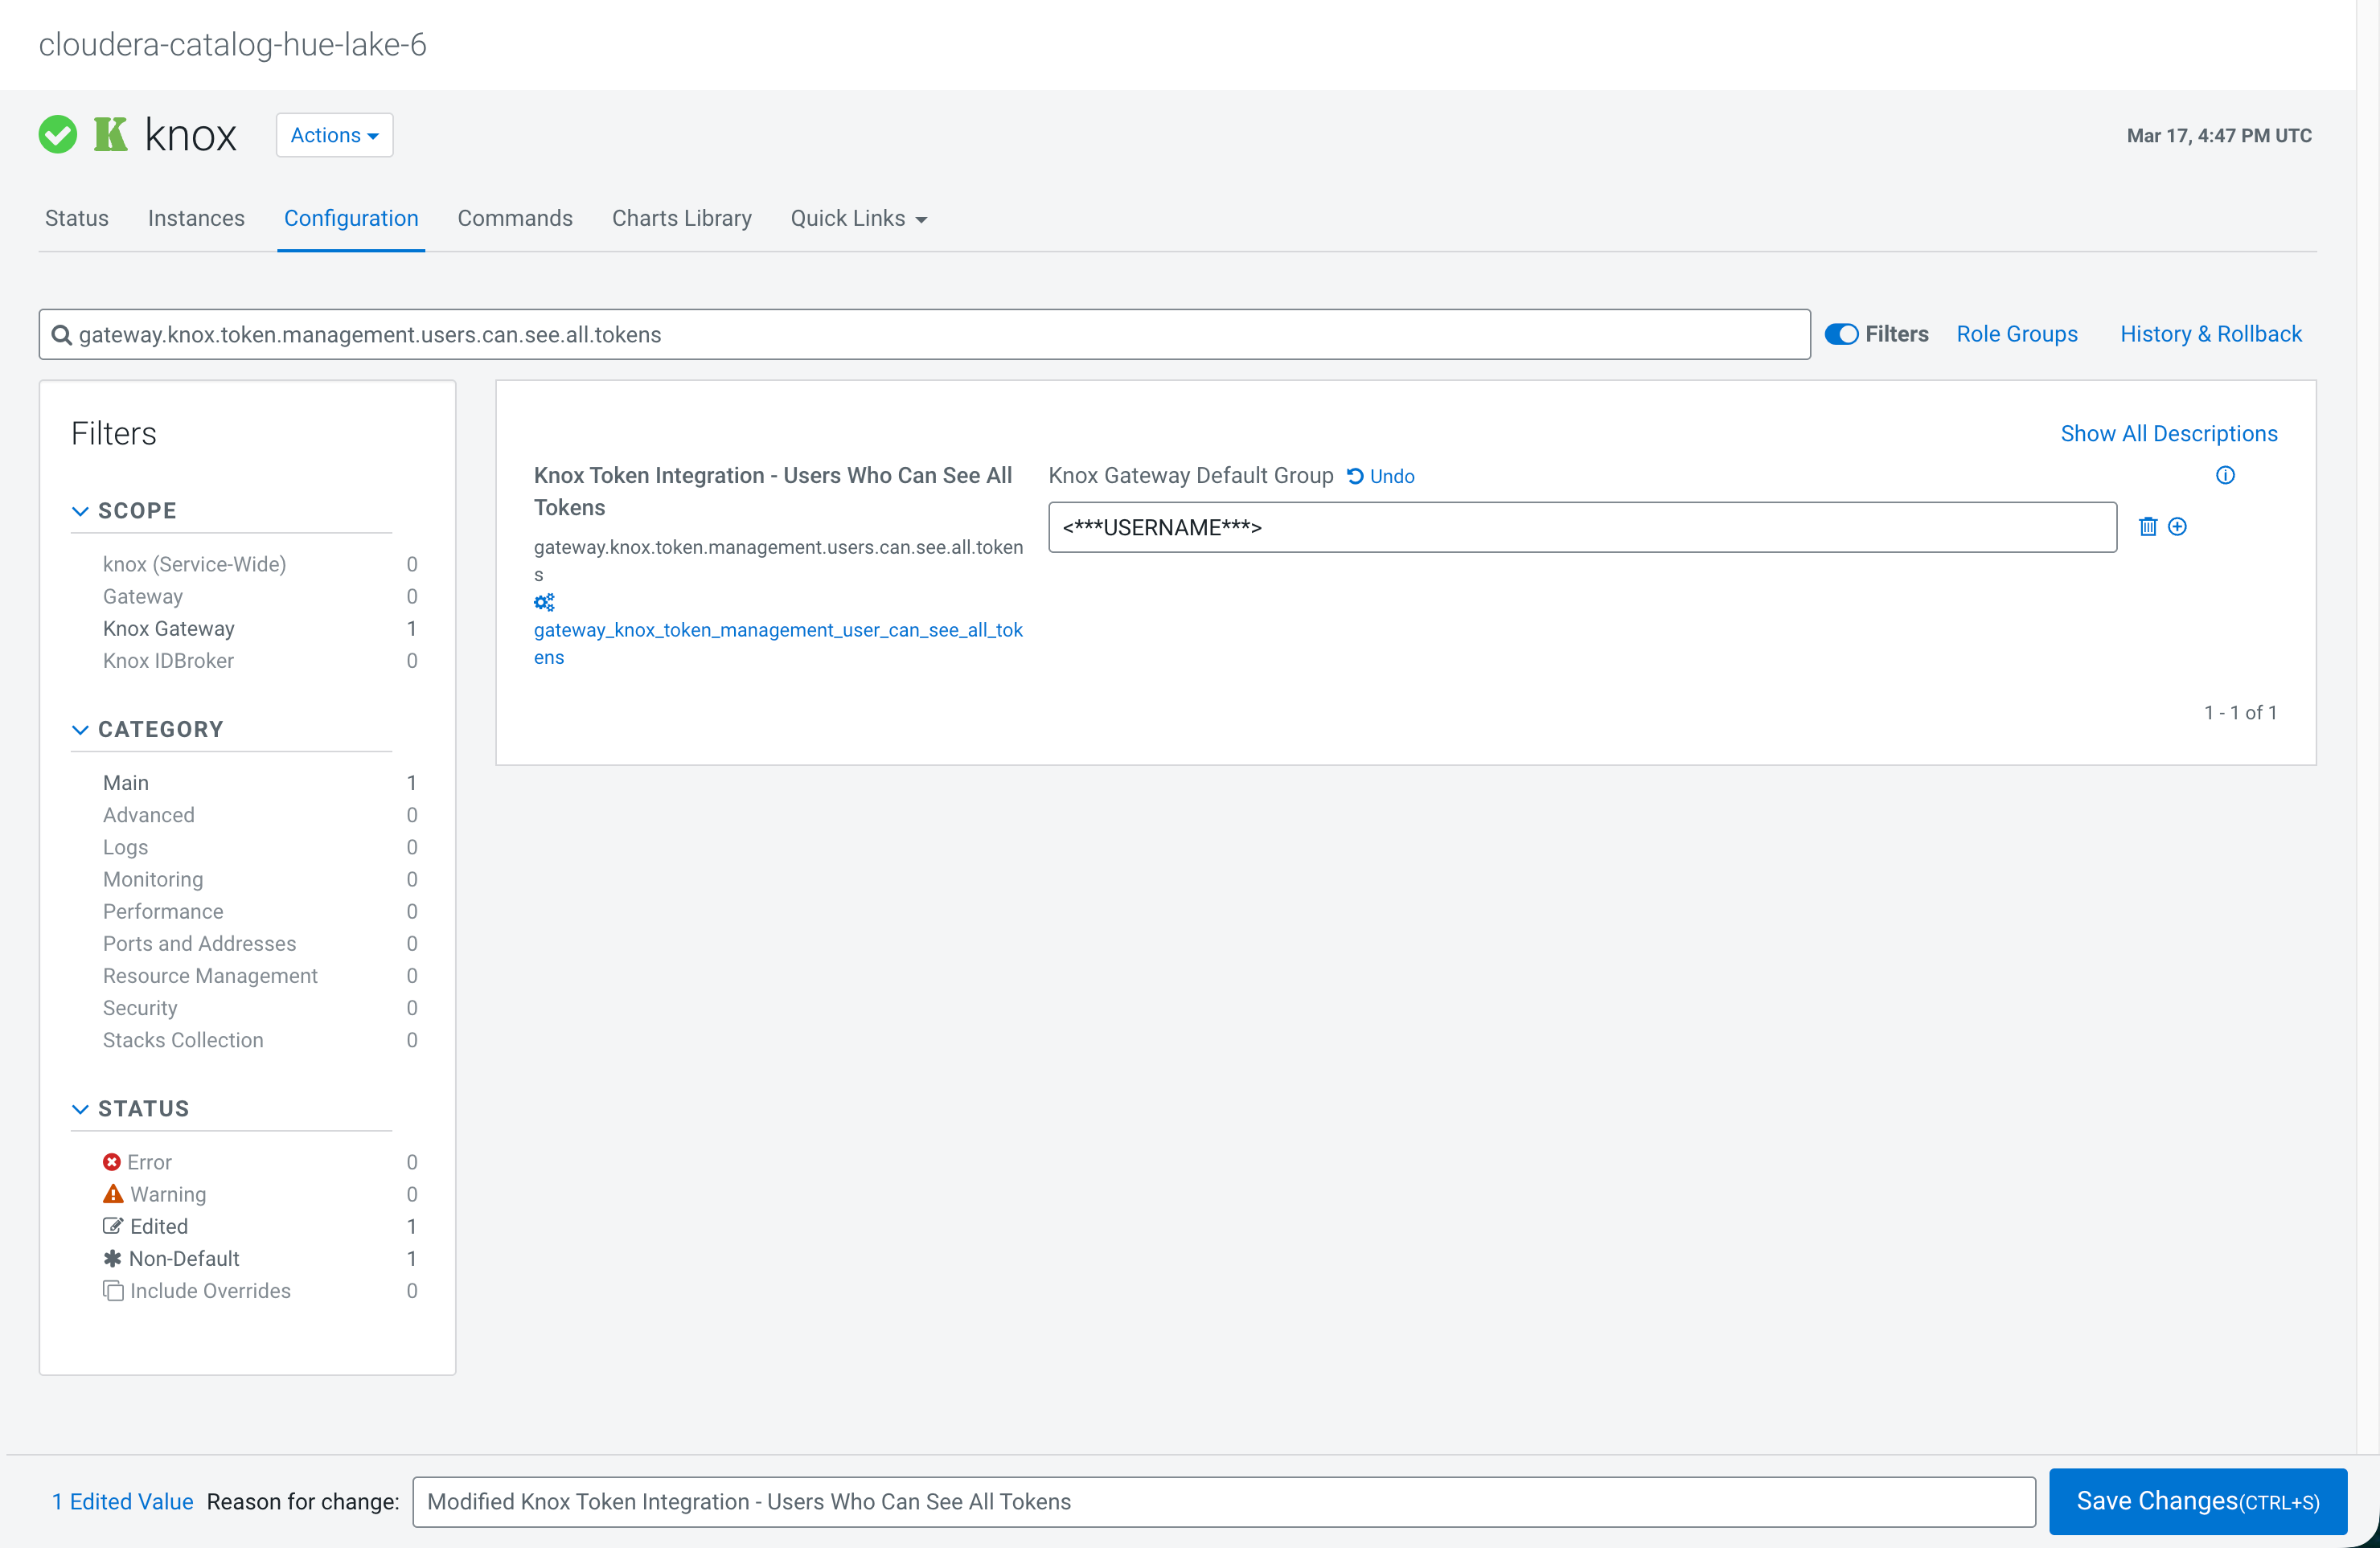Screen dimensions: 2380x1548
Task: Click the green knox health status checkmark
Action: pyautogui.click(x=58, y=135)
